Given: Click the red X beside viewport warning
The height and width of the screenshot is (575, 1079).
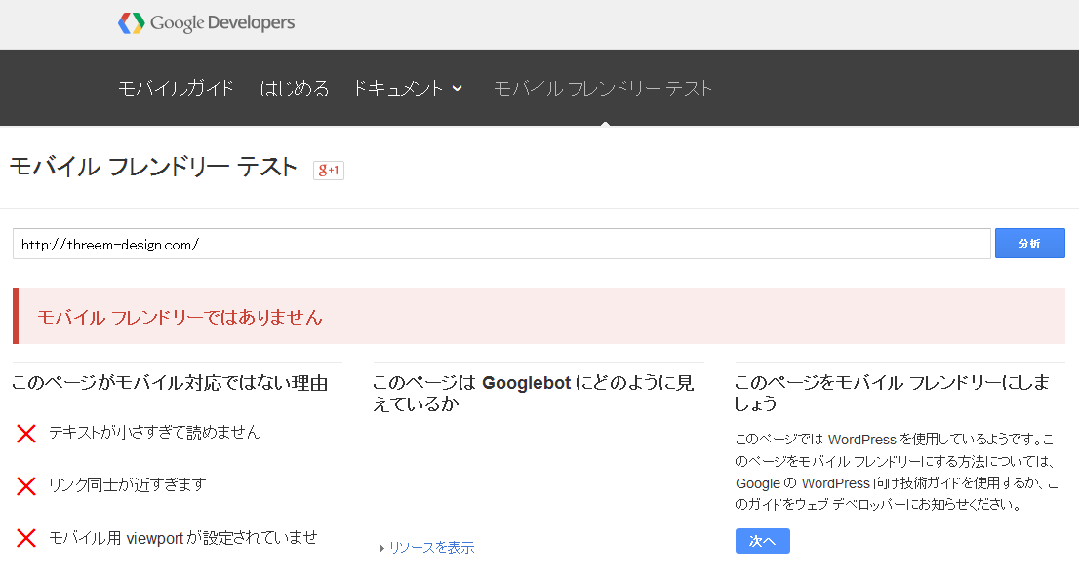Looking at the screenshot, I should pyautogui.click(x=25, y=537).
